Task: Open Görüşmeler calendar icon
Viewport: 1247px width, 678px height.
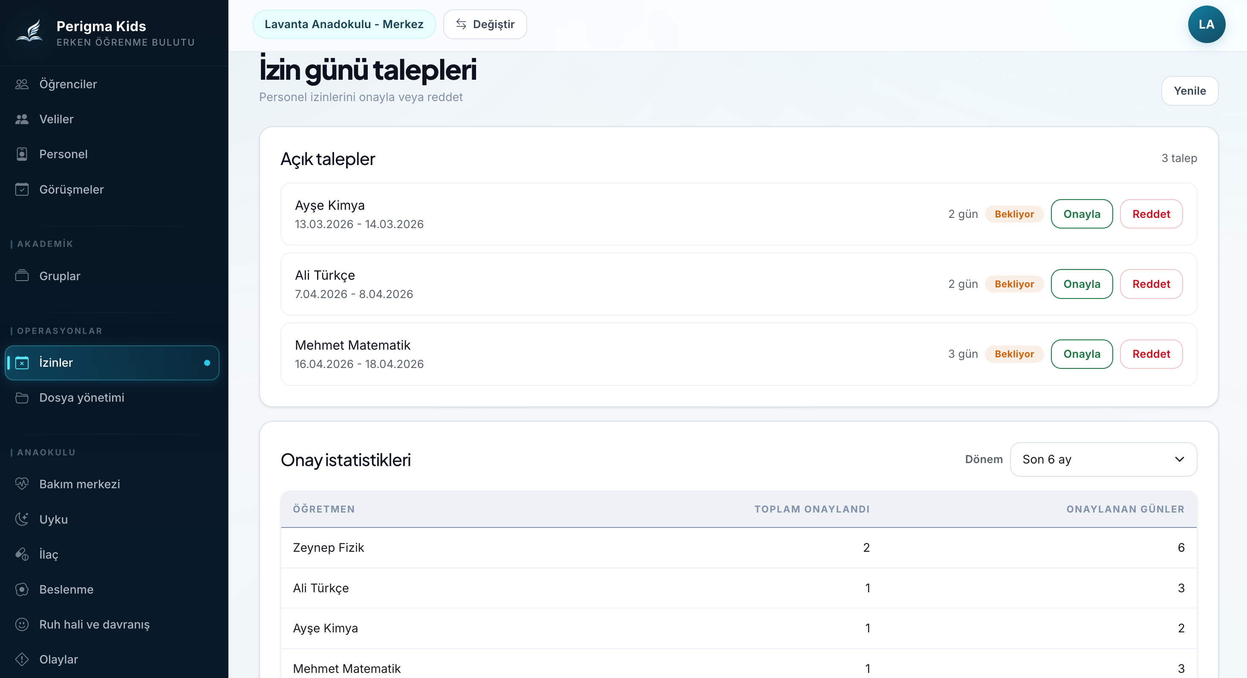Action: click(x=22, y=189)
